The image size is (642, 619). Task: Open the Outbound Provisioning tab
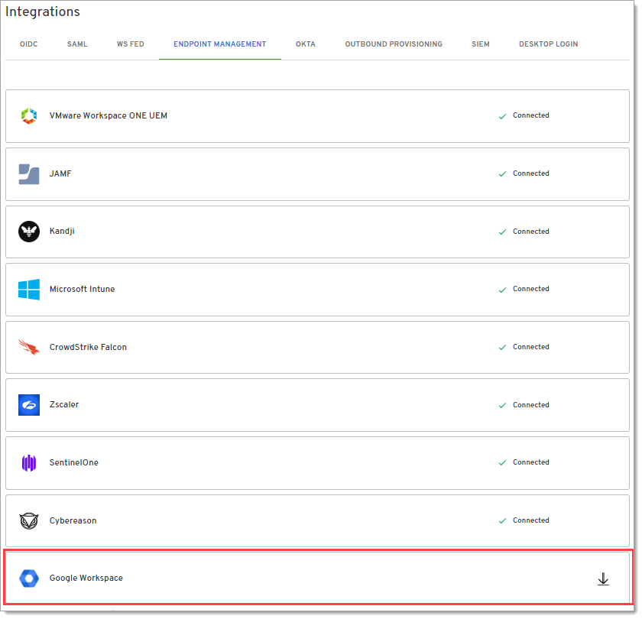click(x=394, y=44)
